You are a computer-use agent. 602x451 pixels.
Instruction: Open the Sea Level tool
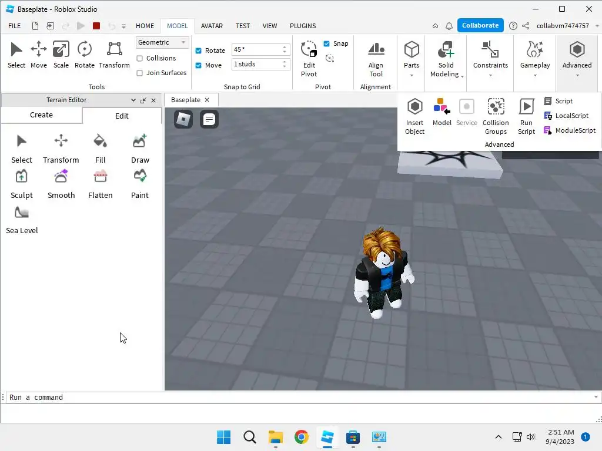22,220
